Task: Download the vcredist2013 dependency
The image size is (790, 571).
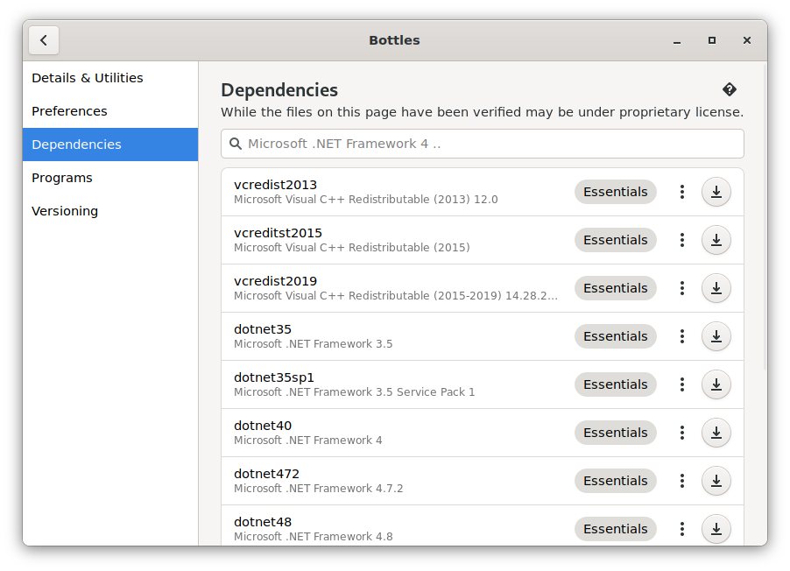Action: click(x=716, y=191)
